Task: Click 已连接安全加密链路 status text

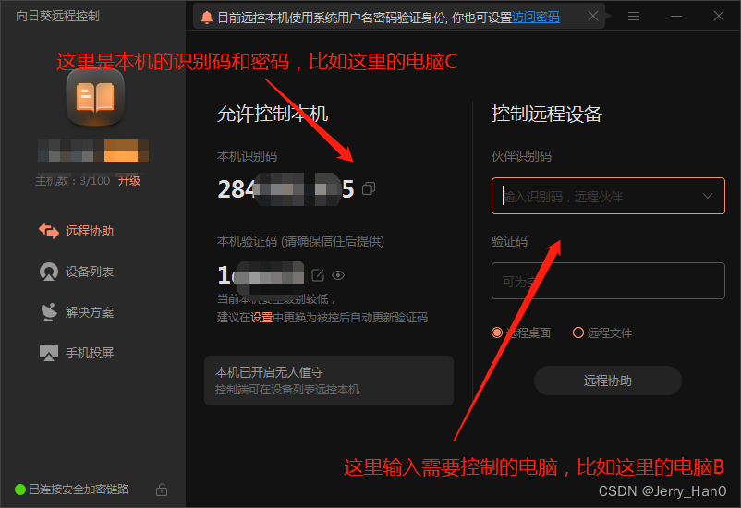Action: pyautogui.click(x=79, y=490)
